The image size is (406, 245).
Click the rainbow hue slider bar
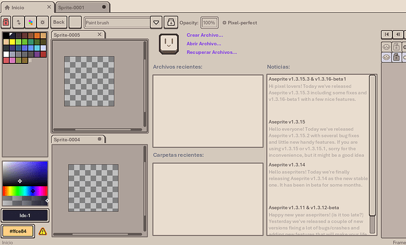click(x=25, y=191)
